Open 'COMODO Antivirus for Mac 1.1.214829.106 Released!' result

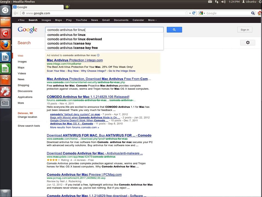click(88, 97)
